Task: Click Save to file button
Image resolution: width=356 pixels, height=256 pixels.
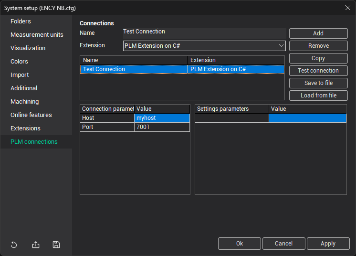Action: (318, 83)
